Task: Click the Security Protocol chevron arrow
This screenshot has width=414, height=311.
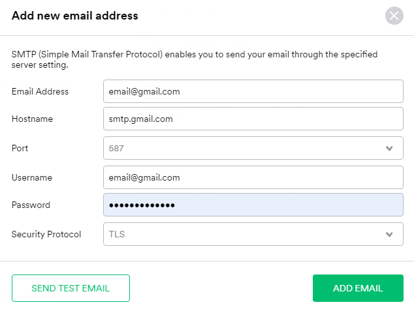Action: (390, 234)
